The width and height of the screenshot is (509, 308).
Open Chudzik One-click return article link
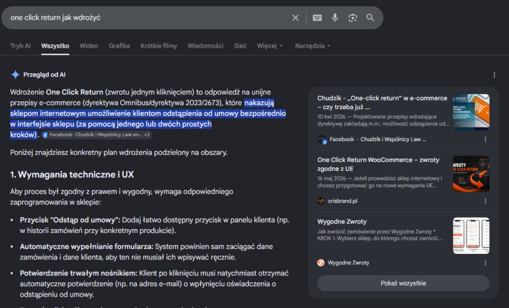(x=382, y=102)
